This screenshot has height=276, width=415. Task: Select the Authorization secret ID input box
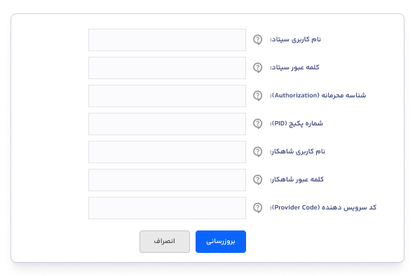(x=167, y=96)
